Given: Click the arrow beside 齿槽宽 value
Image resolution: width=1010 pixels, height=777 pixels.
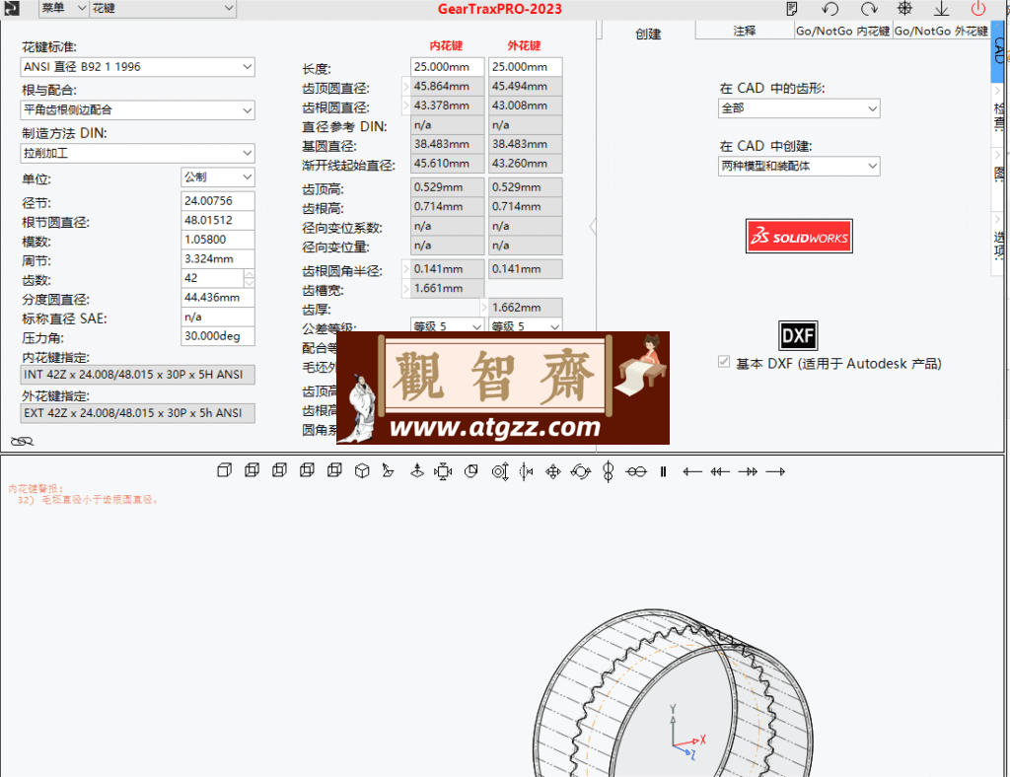Looking at the screenshot, I should 405,288.
